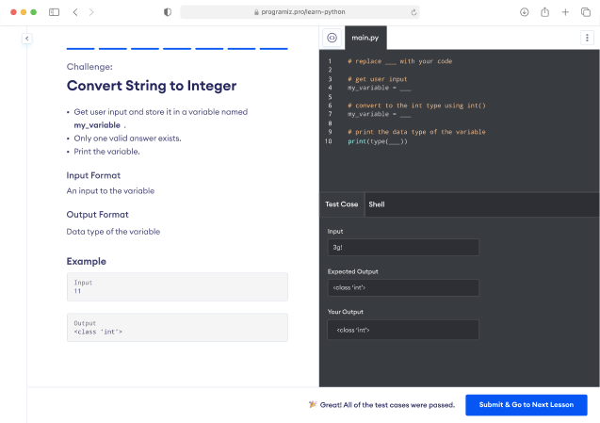The height and width of the screenshot is (423, 600).
Task: Open the privacy shield icon
Action: coord(168,12)
